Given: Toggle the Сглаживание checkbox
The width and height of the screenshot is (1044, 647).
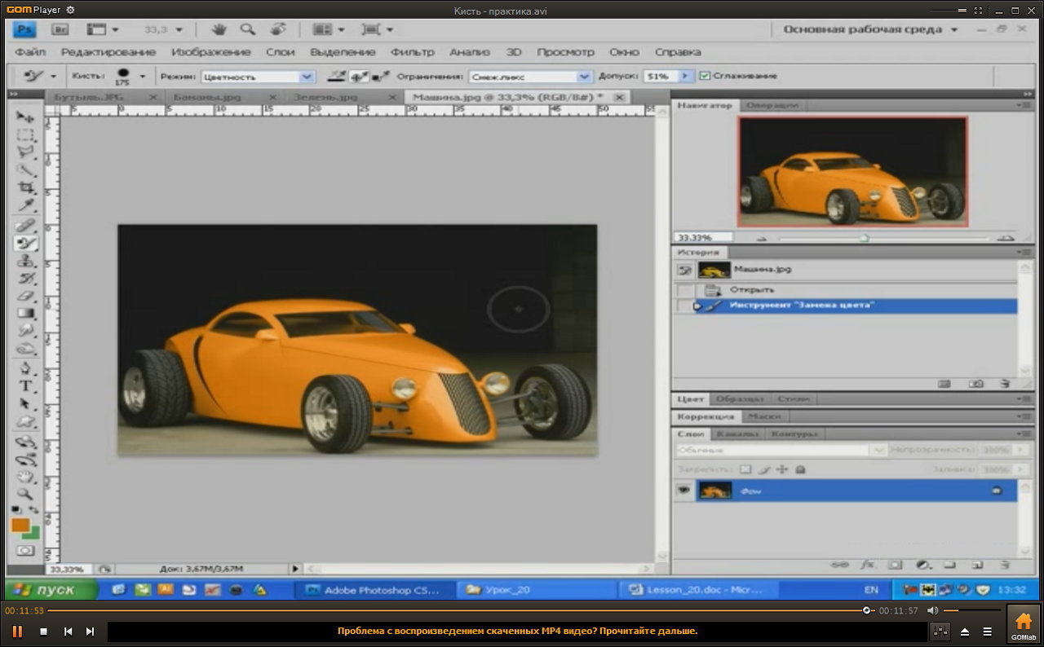Looking at the screenshot, I should coord(705,76).
